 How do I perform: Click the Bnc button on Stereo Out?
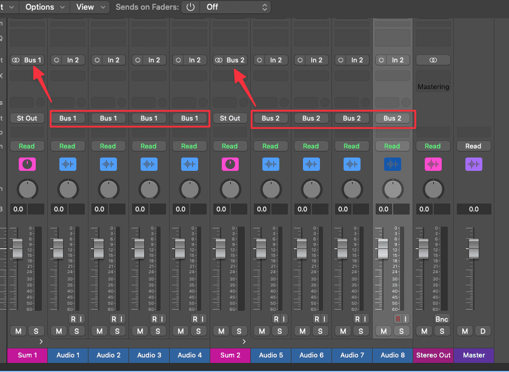click(x=442, y=319)
